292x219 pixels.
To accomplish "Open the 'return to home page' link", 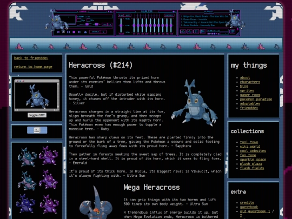I will tap(33, 67).
